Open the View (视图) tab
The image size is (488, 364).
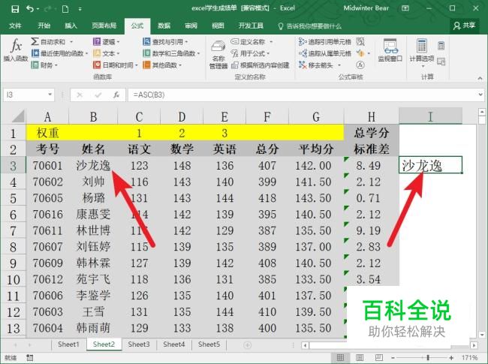click(x=218, y=26)
